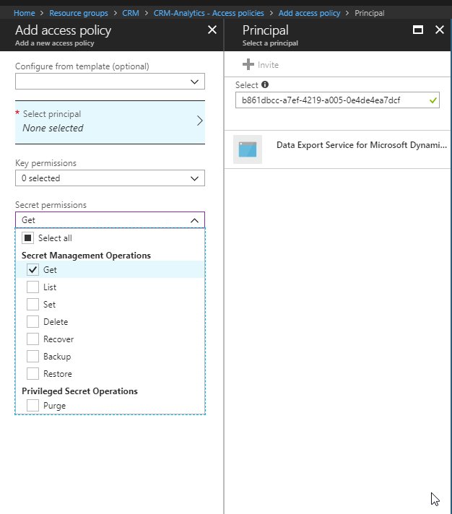Click the principal Select search field
The height and width of the screenshot is (514, 452).
pos(331,101)
